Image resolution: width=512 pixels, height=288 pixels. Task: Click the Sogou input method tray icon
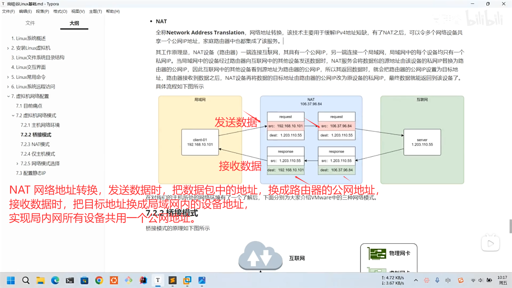tap(461, 280)
